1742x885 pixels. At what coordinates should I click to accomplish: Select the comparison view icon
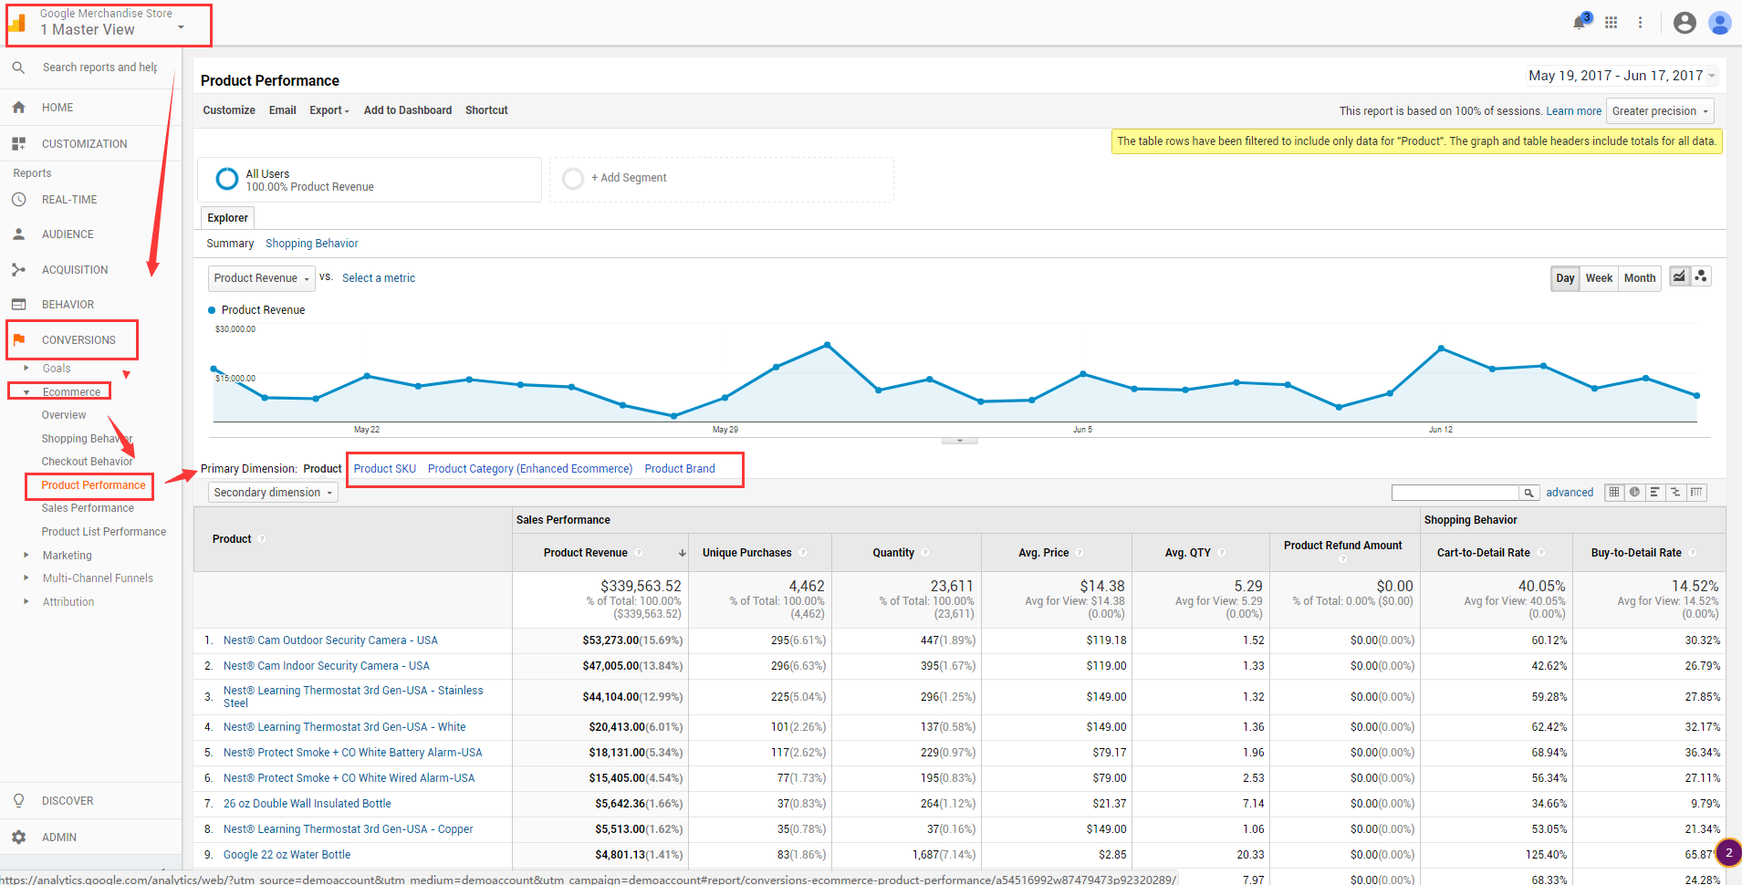[1675, 493]
